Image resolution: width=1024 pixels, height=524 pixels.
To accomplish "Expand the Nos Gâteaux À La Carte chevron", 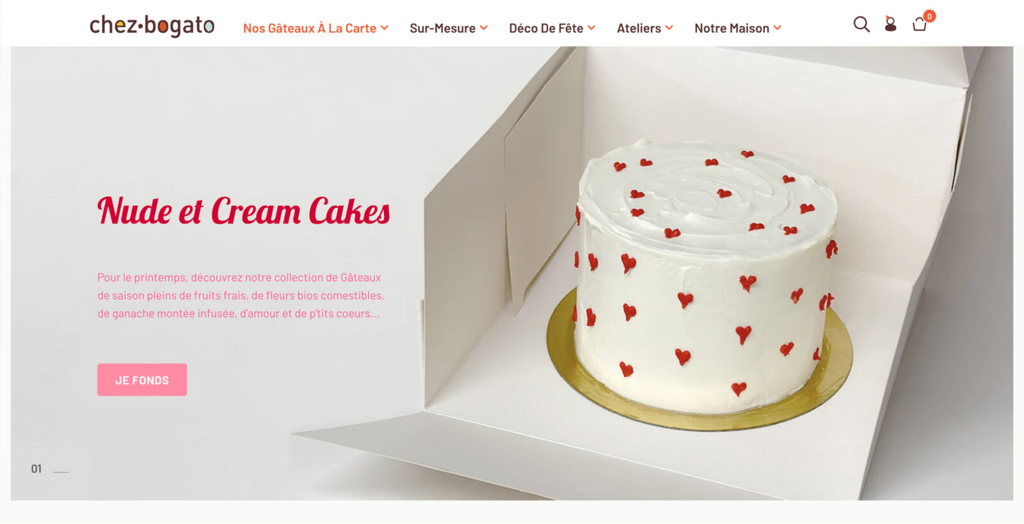I will (385, 28).
